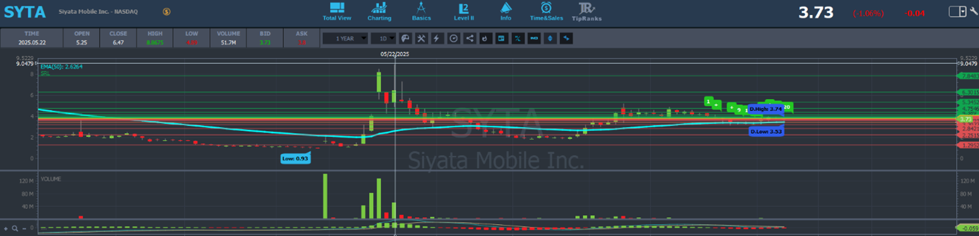The width and height of the screenshot is (979, 236).
Task: Click the share chart icon
Action: coord(470,38)
